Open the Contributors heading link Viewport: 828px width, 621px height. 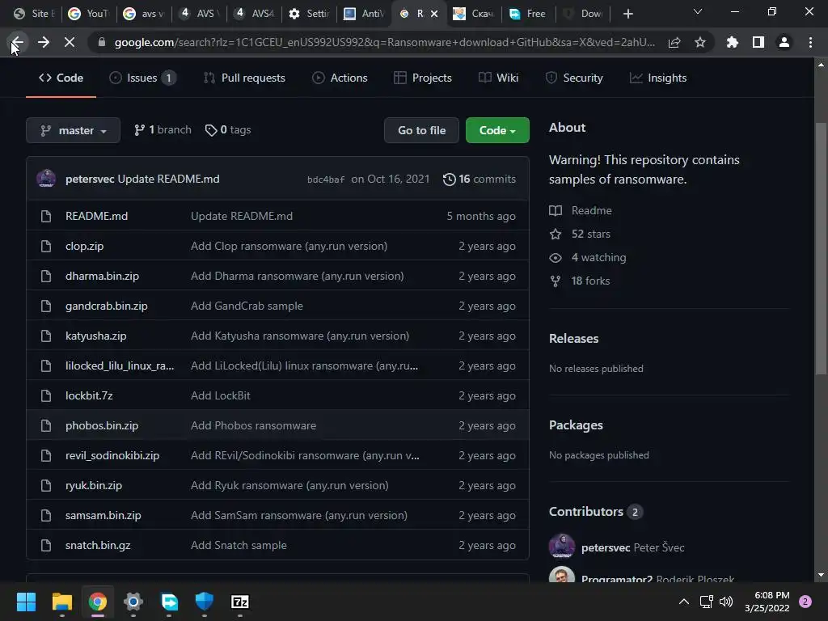point(596,512)
